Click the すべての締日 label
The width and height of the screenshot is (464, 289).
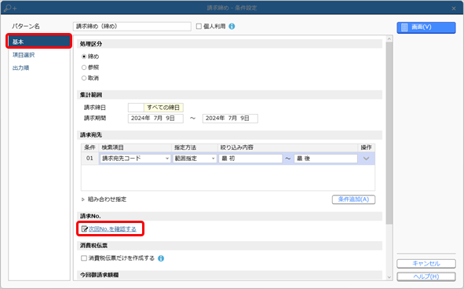coord(163,108)
